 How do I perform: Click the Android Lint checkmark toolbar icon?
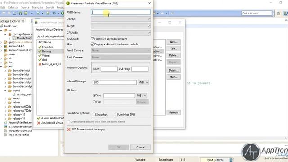point(38,13)
